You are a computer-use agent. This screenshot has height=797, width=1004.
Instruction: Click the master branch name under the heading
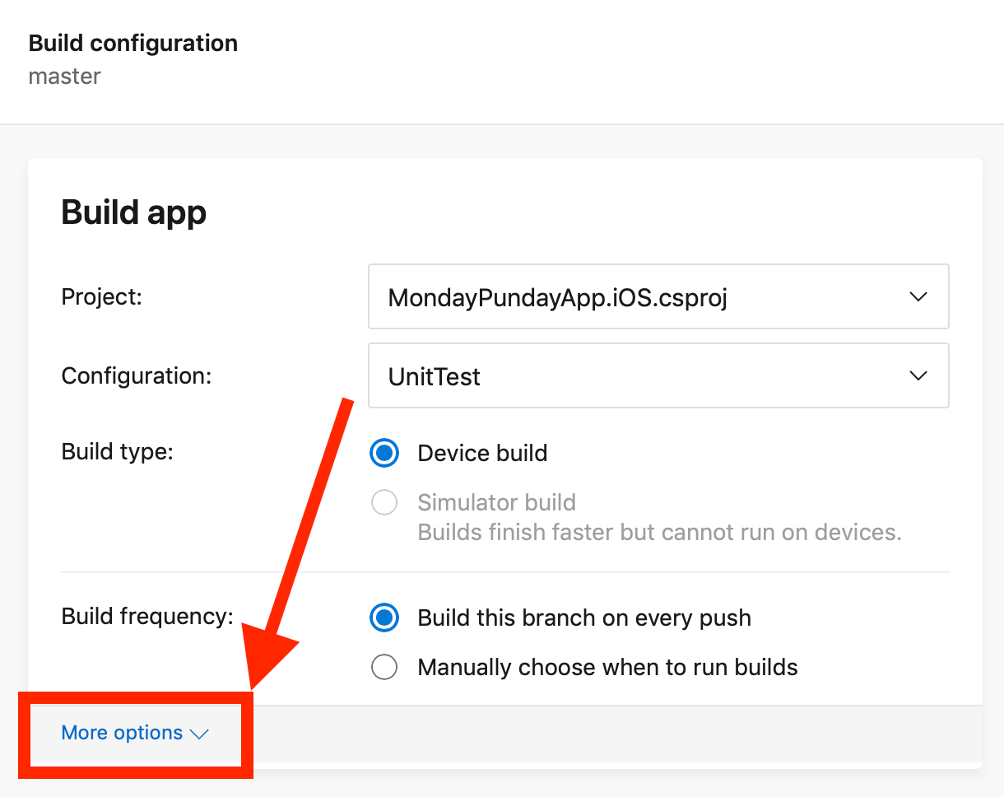click(64, 77)
